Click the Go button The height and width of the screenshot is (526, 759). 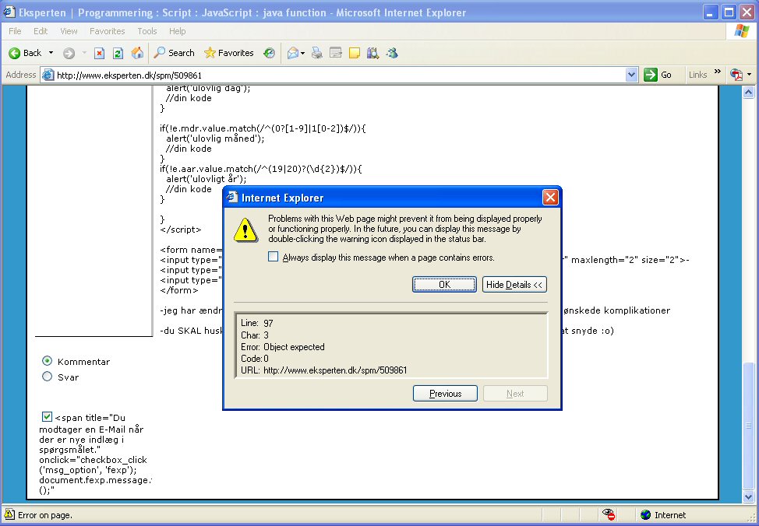pyautogui.click(x=658, y=75)
